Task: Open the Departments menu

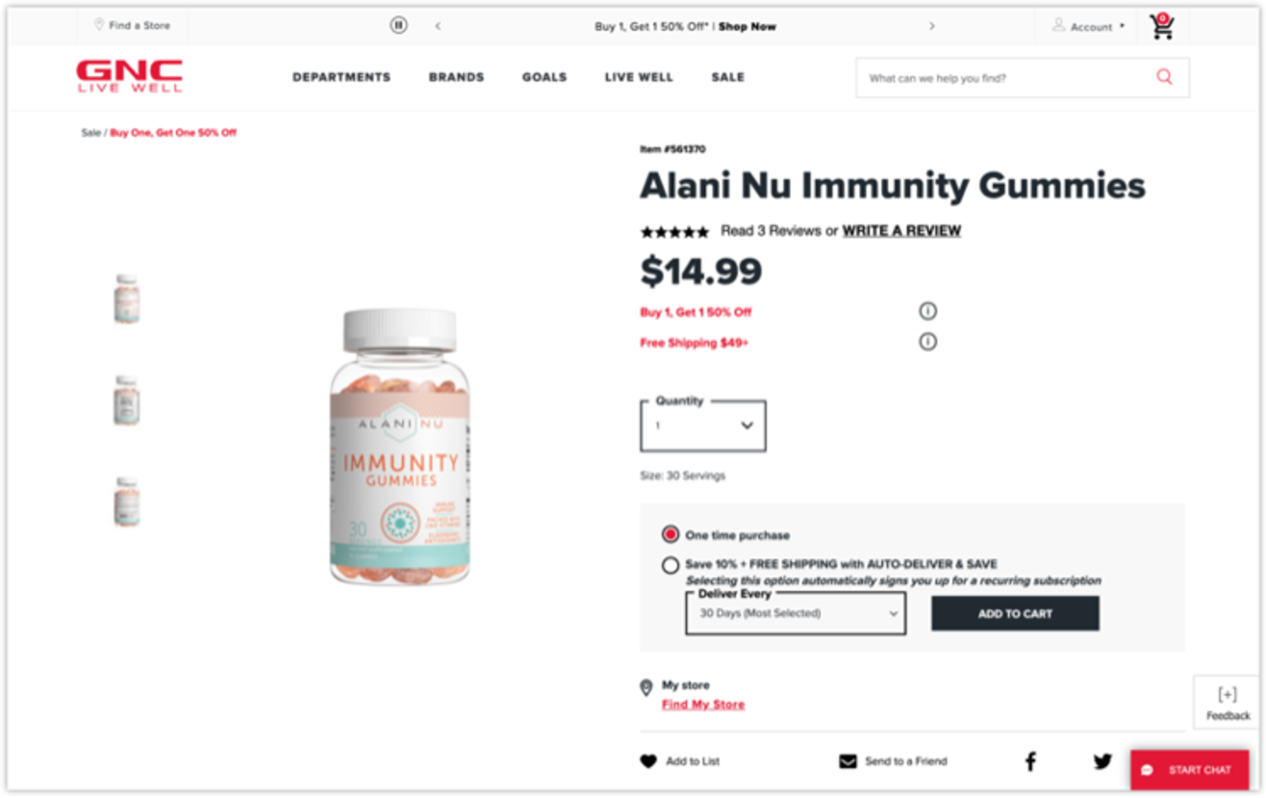Action: click(341, 77)
